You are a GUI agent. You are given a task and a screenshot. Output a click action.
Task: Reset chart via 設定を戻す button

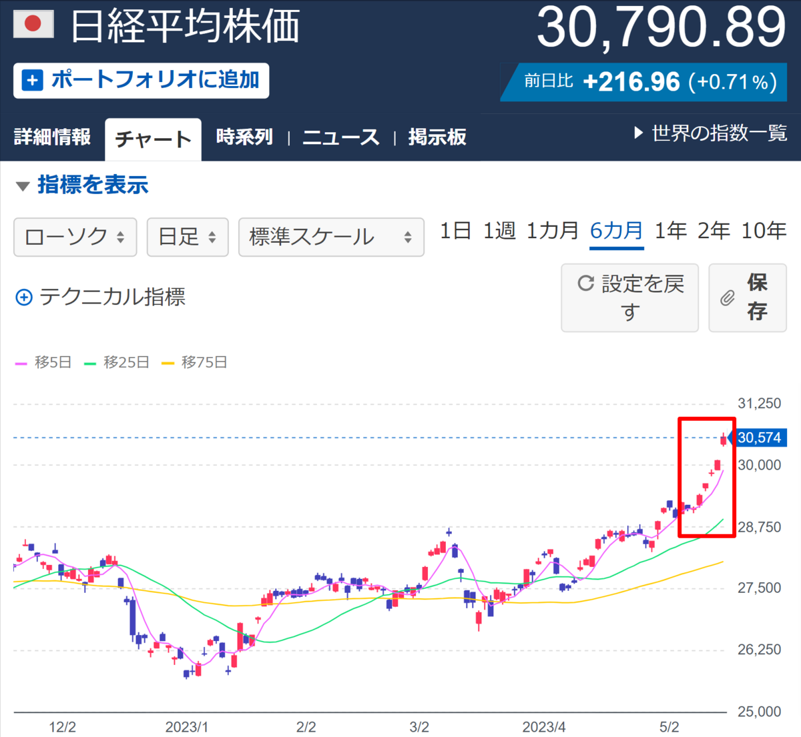[x=629, y=297]
